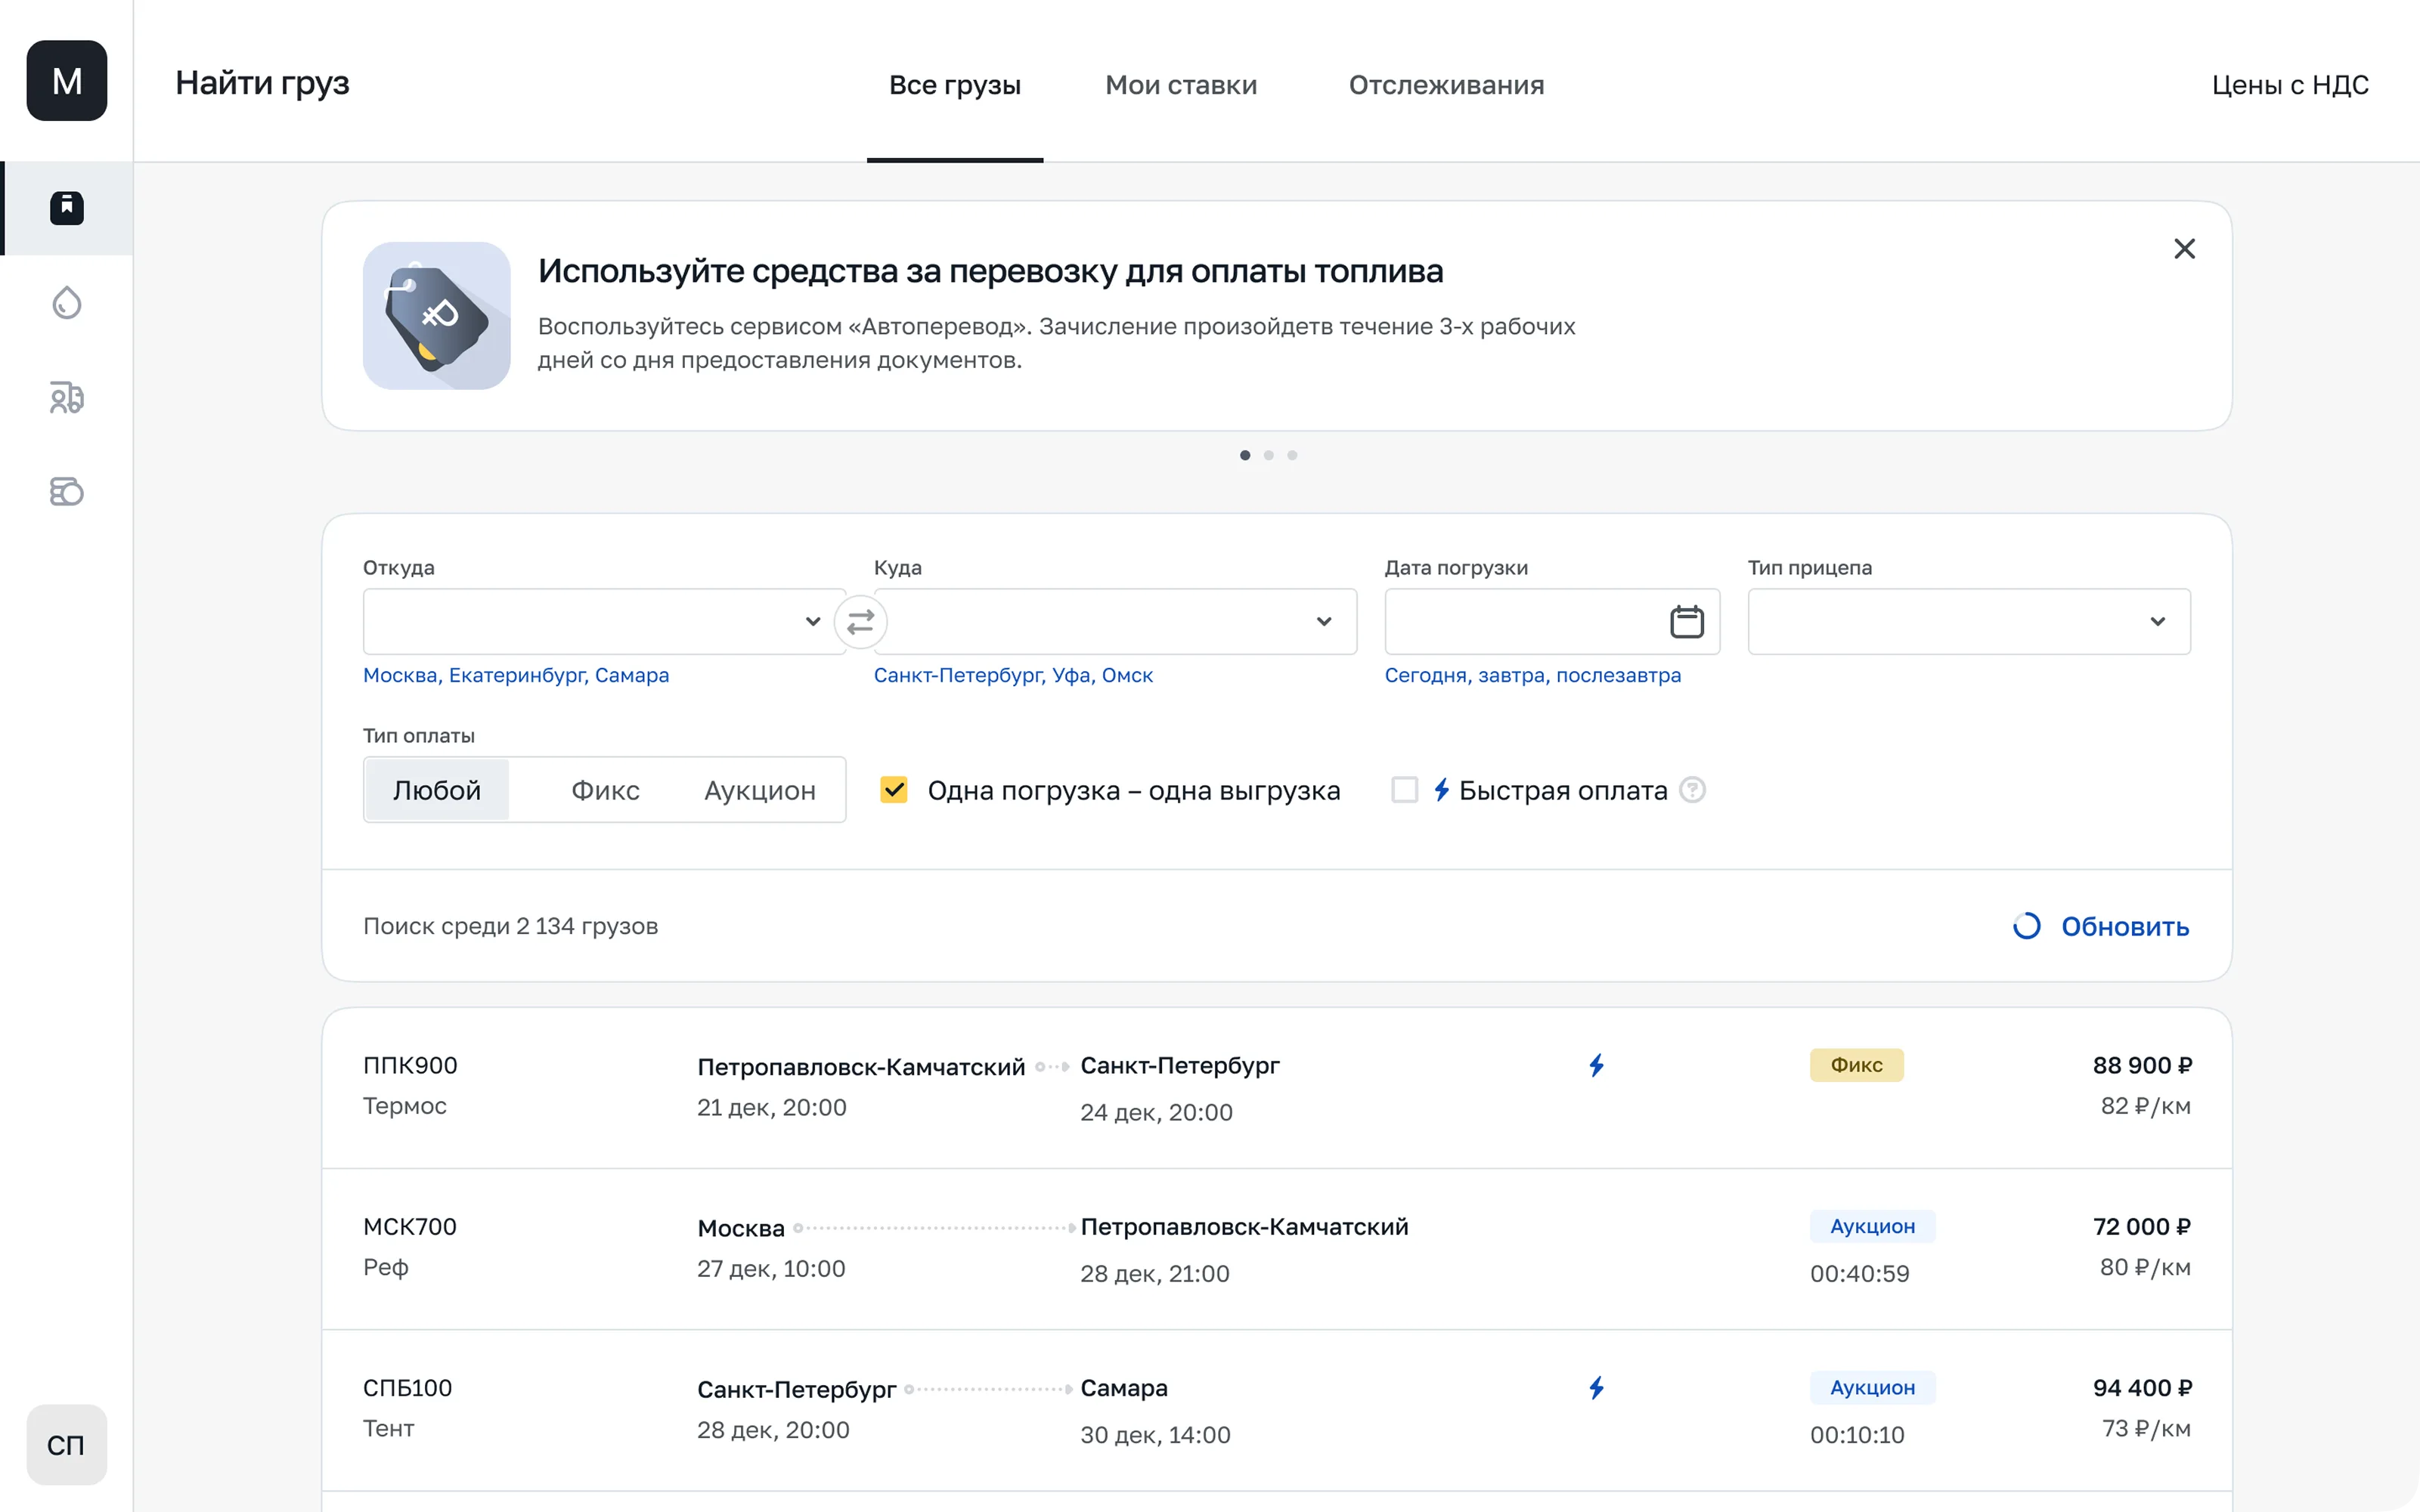Screen dimensions: 2420x1512
Task: Open the СП user profile avatar
Action: [67, 1444]
